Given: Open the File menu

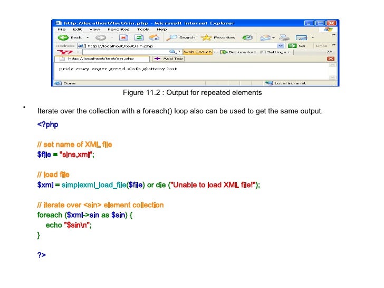Looking at the screenshot, I should point(62,29).
